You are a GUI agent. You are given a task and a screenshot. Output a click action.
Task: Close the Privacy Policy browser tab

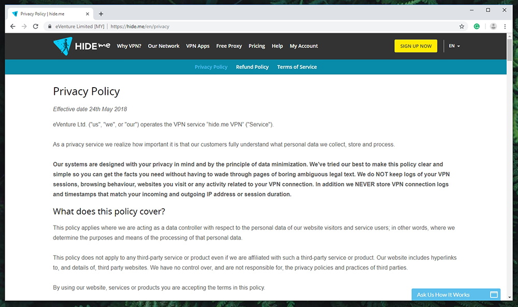[x=87, y=14]
